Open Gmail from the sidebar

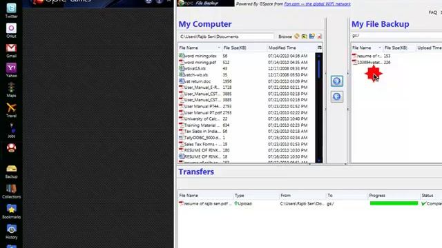tap(11, 50)
